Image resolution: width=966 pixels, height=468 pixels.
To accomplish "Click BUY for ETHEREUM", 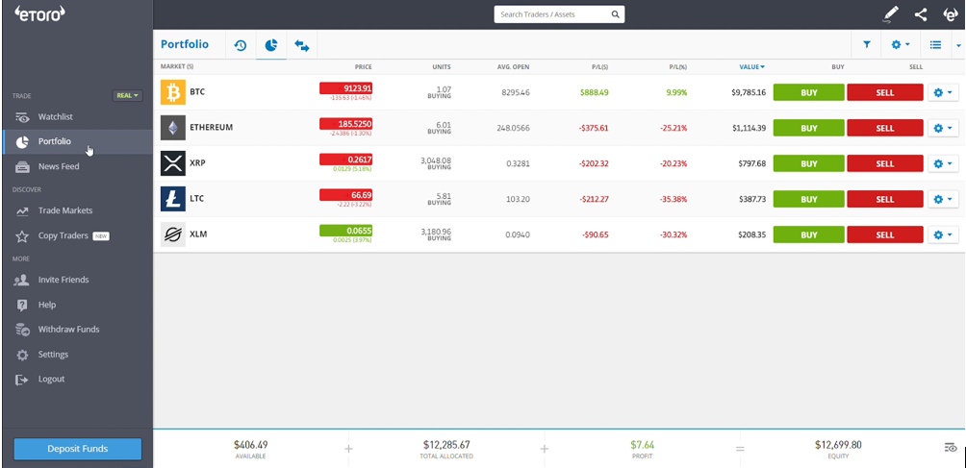I will click(x=809, y=129).
